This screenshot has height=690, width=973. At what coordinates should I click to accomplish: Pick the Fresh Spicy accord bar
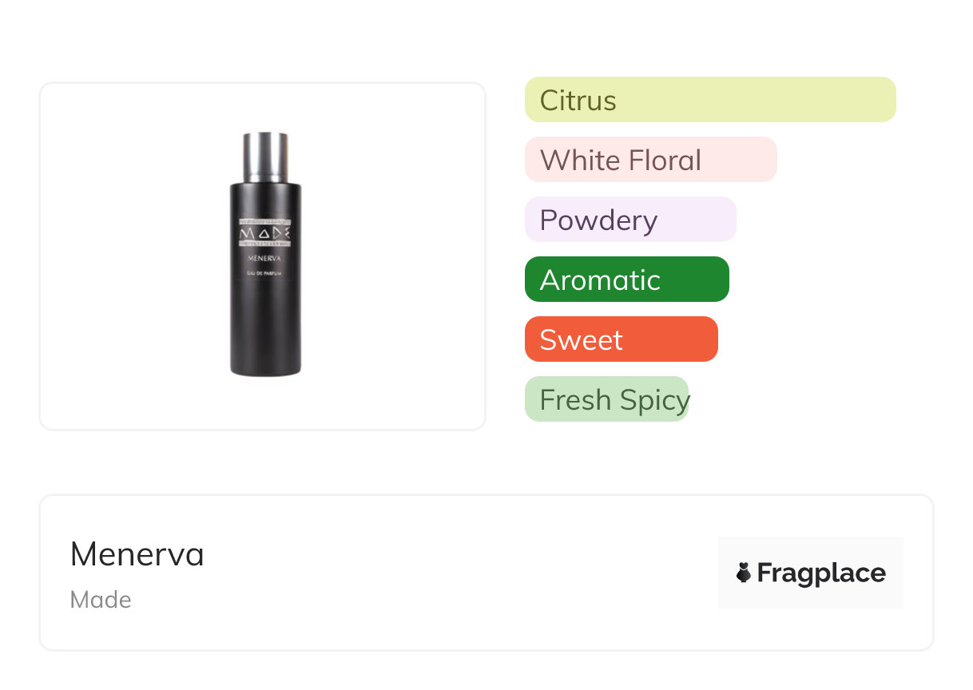[606, 399]
